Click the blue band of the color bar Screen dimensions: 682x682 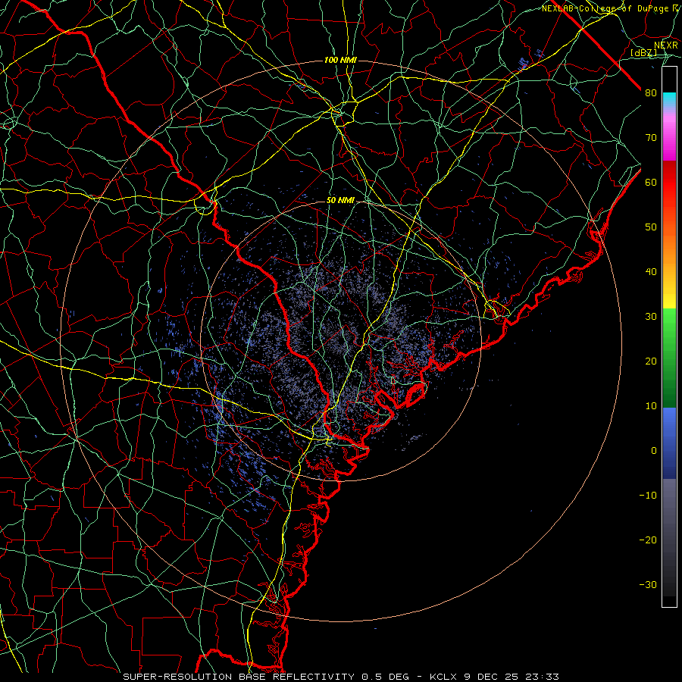pos(669,443)
